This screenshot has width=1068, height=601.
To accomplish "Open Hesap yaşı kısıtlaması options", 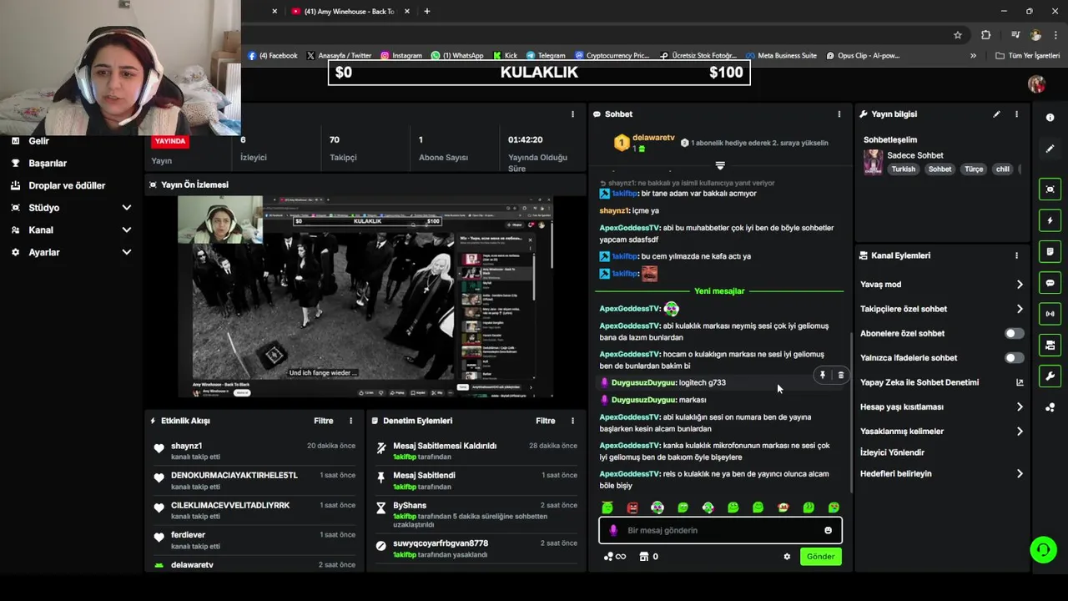I will coord(941,407).
